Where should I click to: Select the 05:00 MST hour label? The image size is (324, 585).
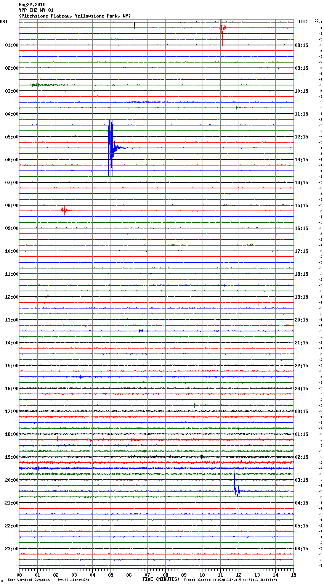pyautogui.click(x=12, y=137)
